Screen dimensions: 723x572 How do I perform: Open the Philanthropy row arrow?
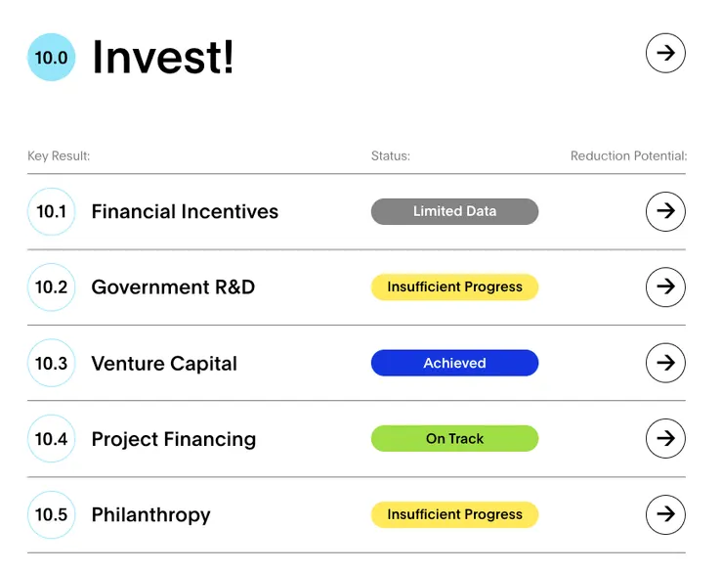pos(665,514)
